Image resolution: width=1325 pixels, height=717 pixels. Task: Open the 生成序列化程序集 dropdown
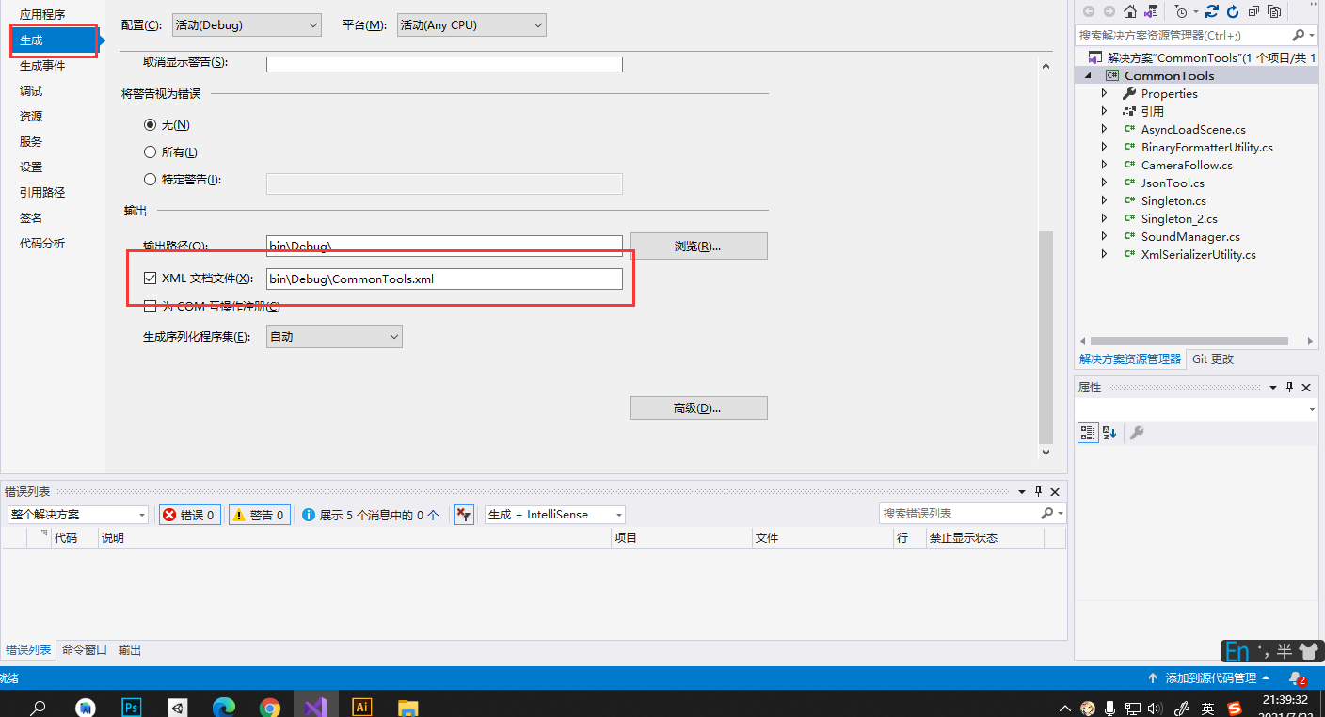coord(334,336)
